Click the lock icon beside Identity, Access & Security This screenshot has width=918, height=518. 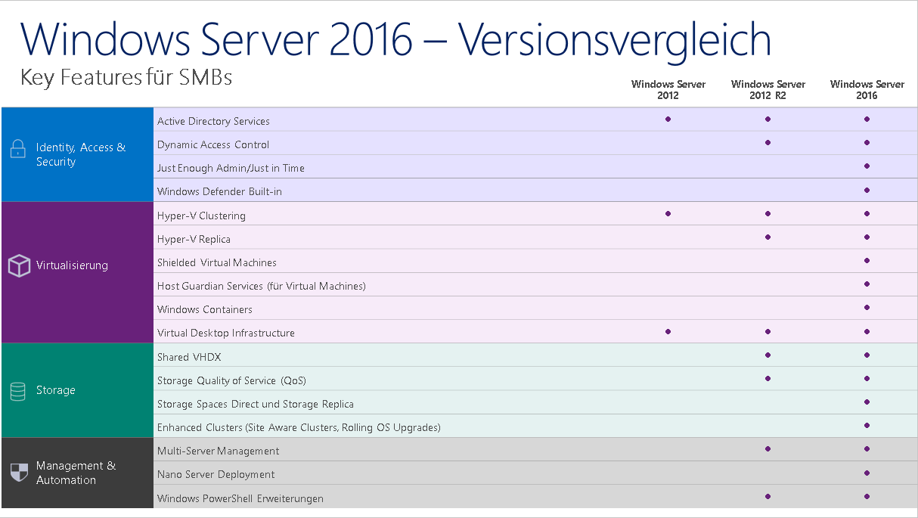[x=18, y=149]
